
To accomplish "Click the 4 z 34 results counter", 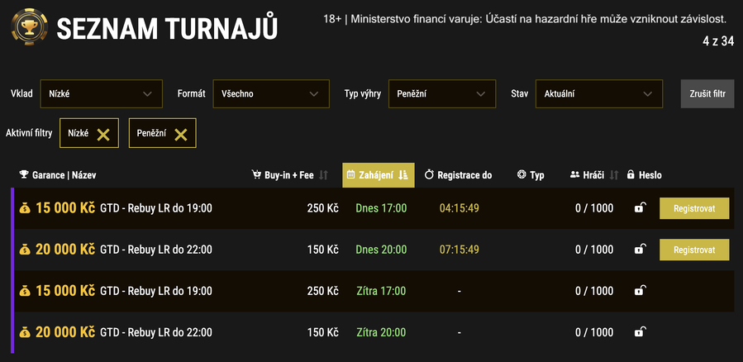I will pos(718,41).
